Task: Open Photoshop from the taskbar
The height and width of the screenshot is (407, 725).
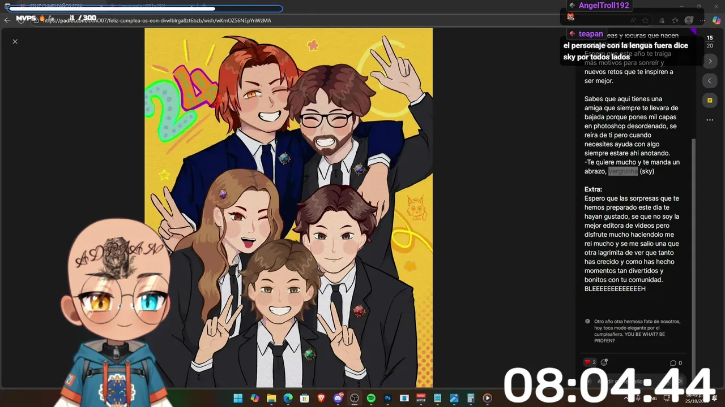Action: point(388,398)
